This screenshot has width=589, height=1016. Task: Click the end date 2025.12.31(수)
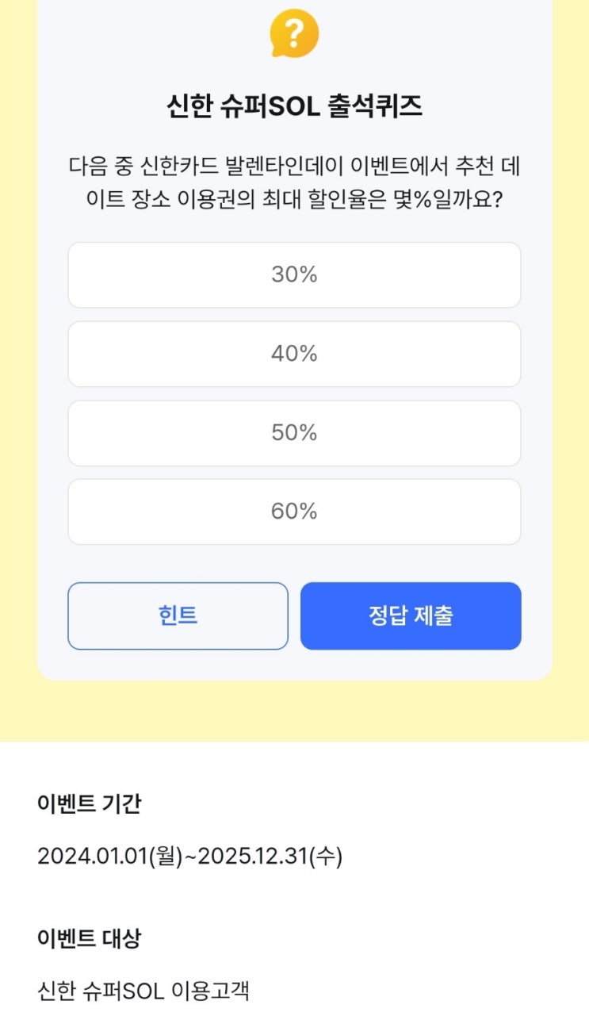[x=270, y=857]
